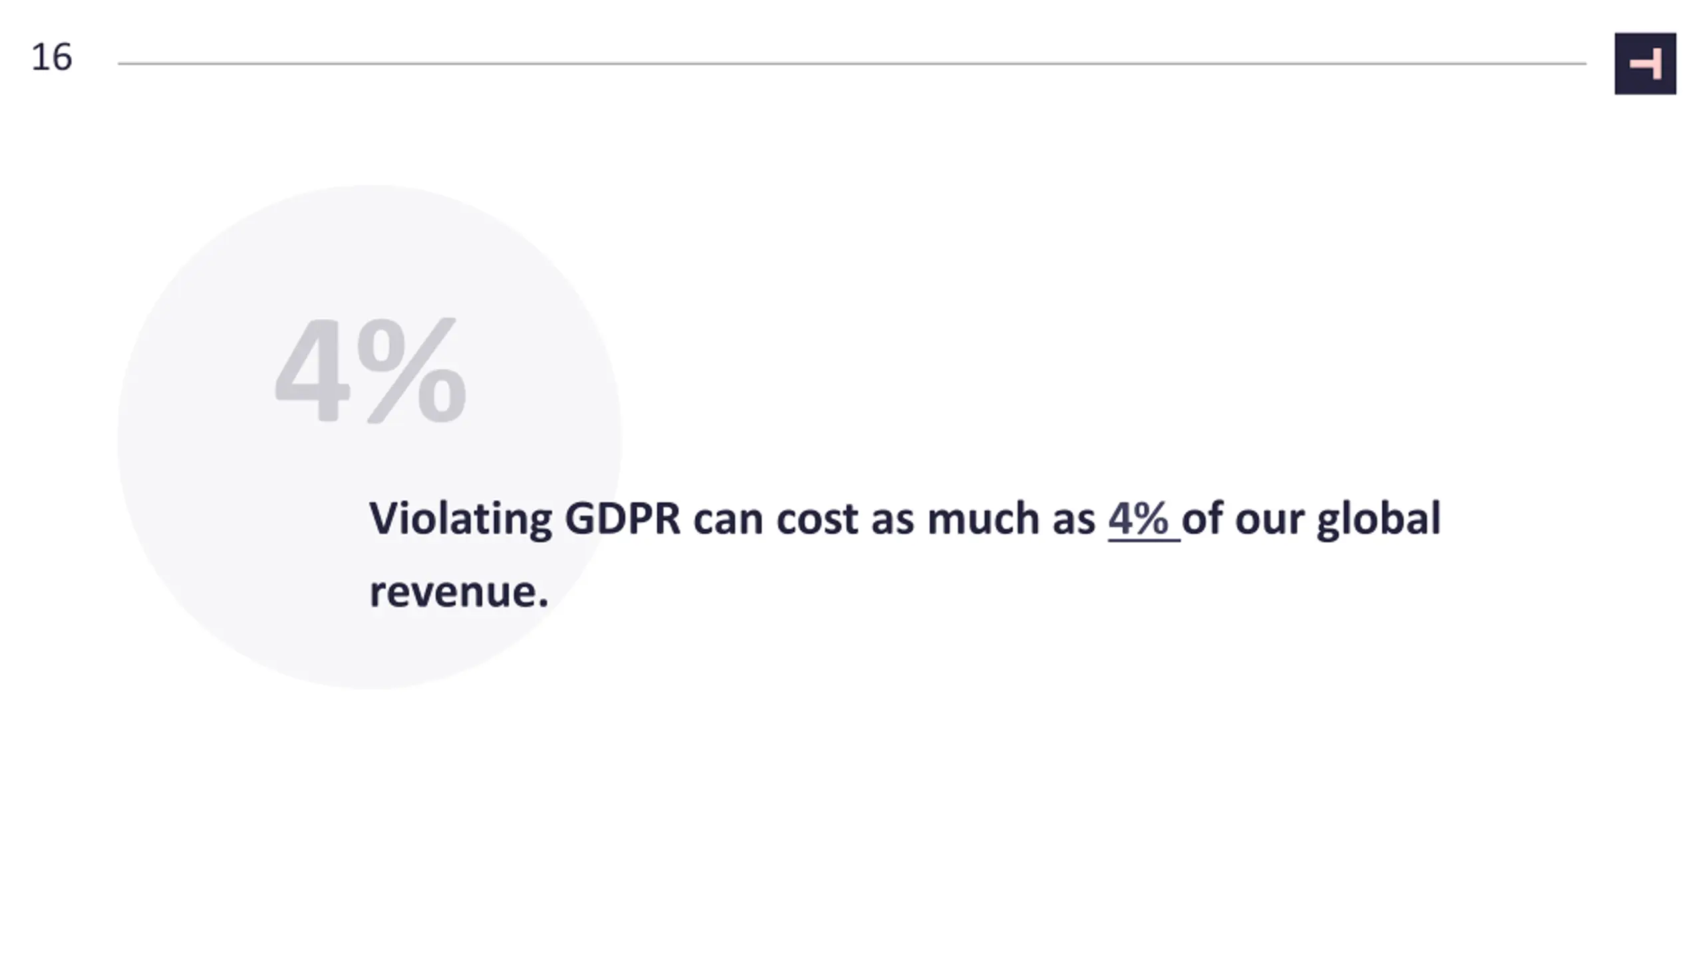Click the big gray numeral 4
This screenshot has height=958, width=1703.
click(313, 370)
